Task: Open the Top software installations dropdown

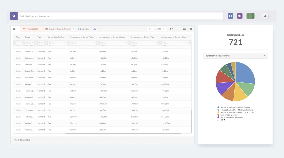Action: coord(235,55)
